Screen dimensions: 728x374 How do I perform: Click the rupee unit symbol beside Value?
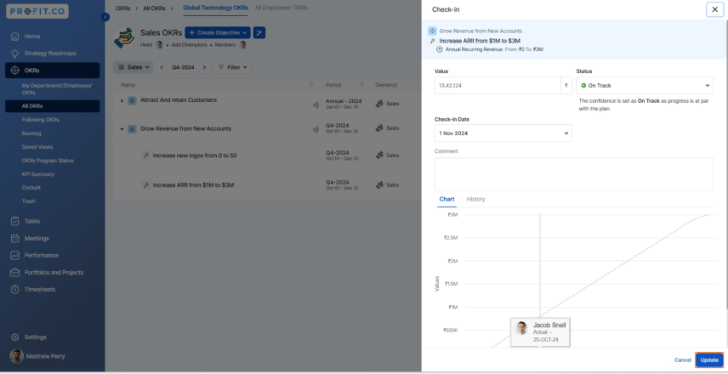click(x=566, y=85)
